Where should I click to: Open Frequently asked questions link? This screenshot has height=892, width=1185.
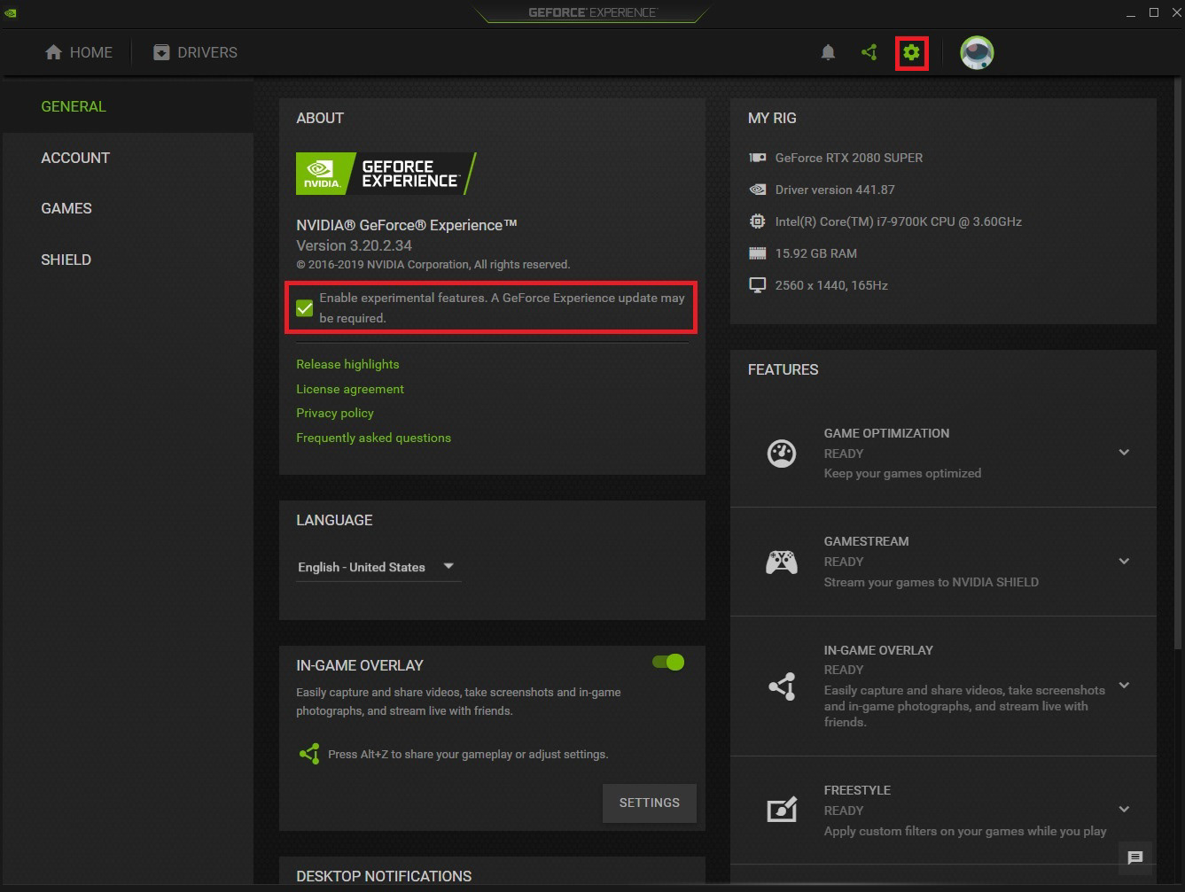click(373, 438)
